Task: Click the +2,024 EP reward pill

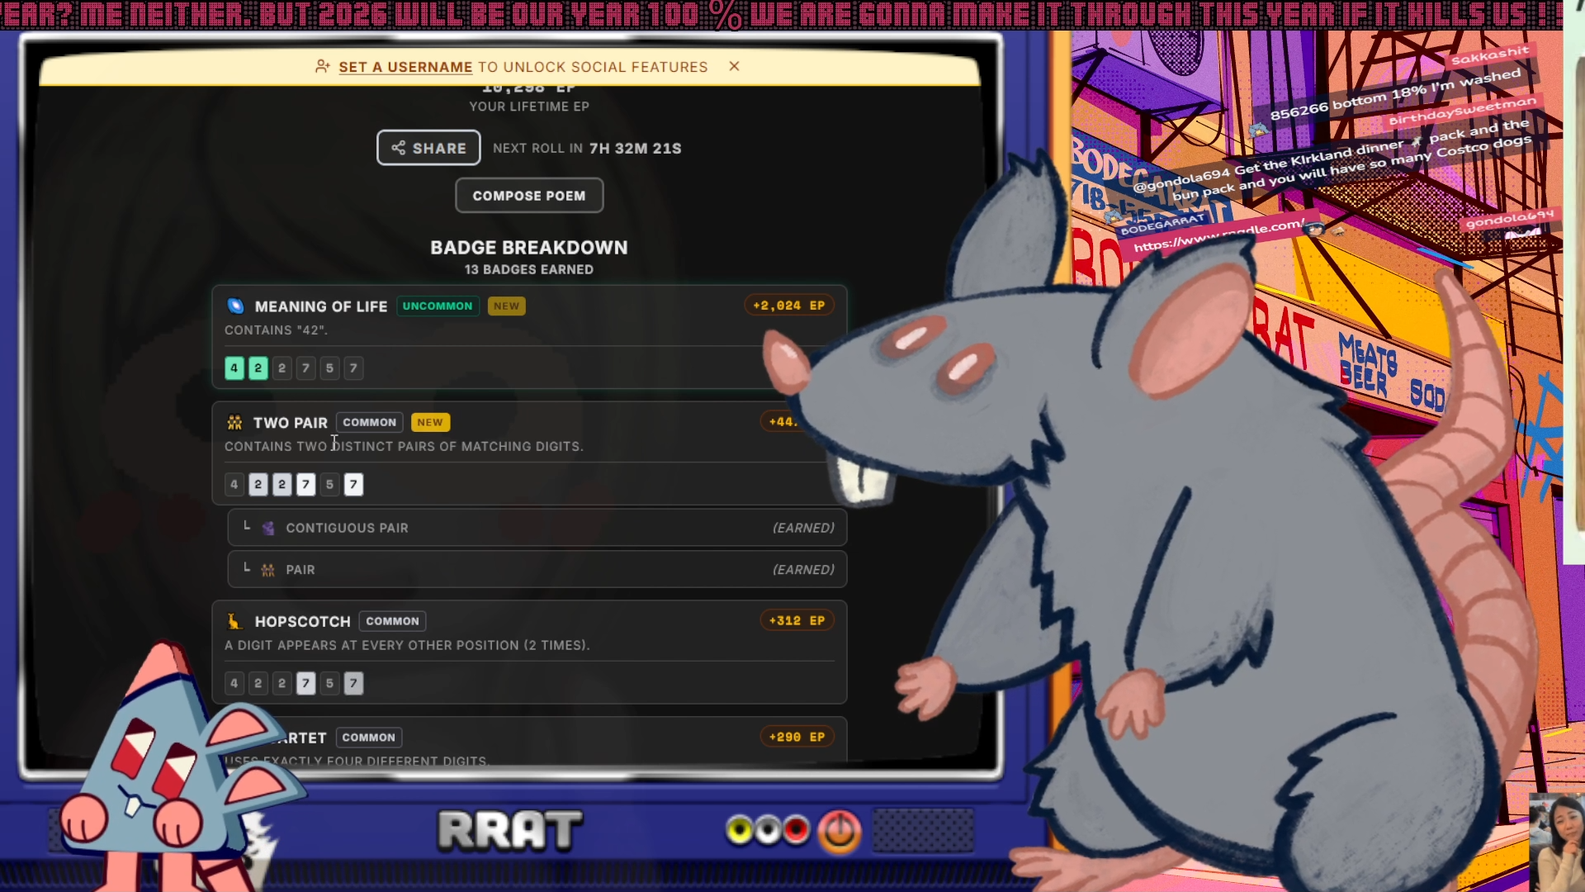Action: pos(789,306)
